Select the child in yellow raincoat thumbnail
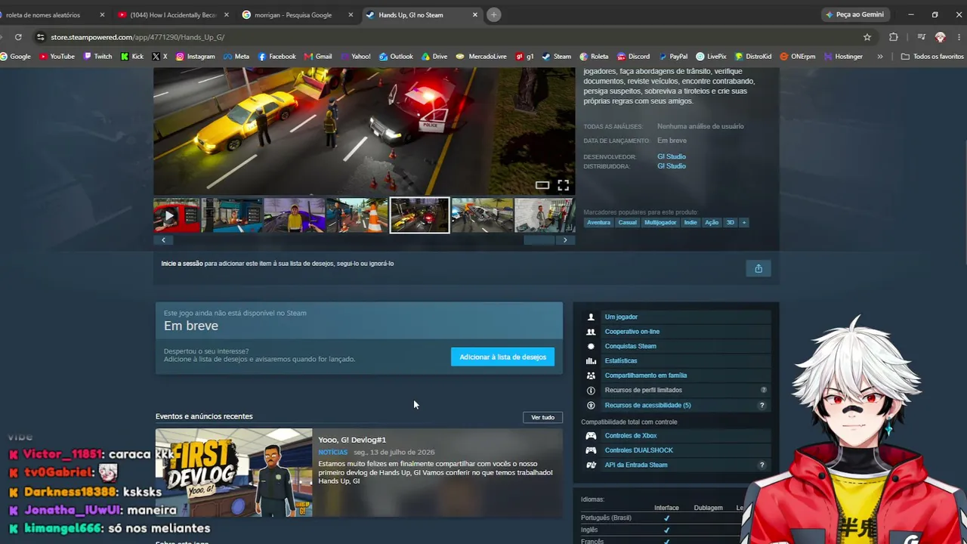Image resolution: width=967 pixels, height=544 pixels. click(295, 215)
